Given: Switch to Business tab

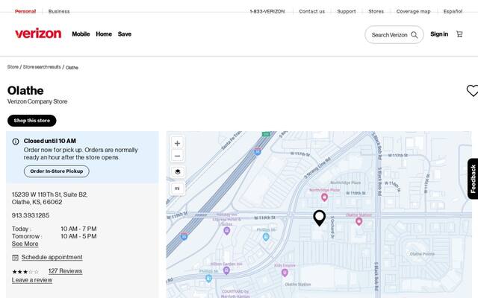Looking at the screenshot, I should coord(59,12).
